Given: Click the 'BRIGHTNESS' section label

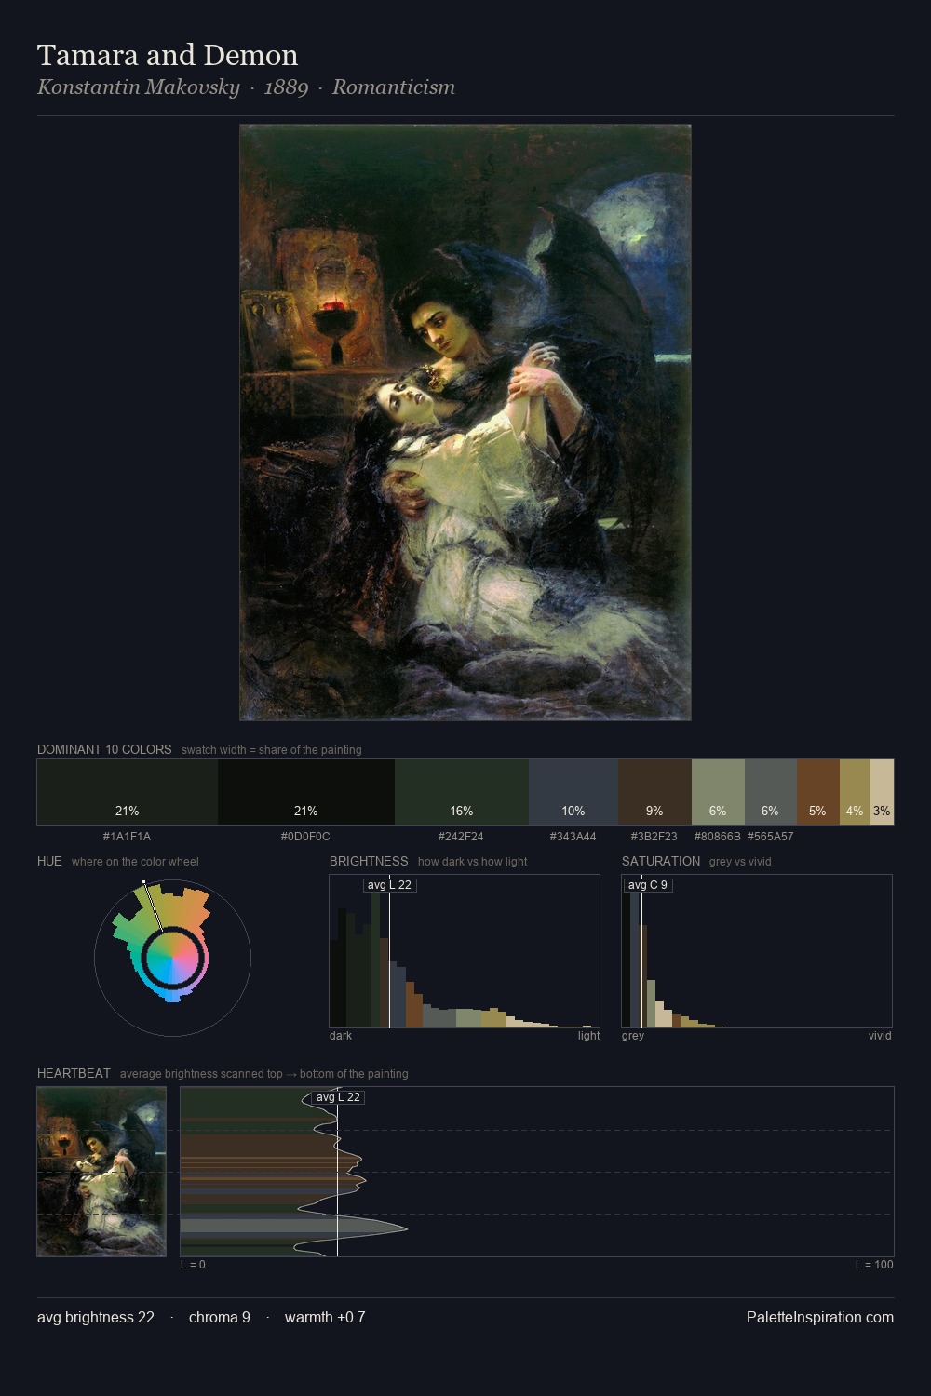Looking at the screenshot, I should (369, 861).
